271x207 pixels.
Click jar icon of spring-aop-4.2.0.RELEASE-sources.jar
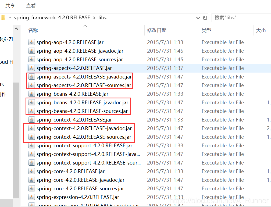pyautogui.click(x=32, y=59)
